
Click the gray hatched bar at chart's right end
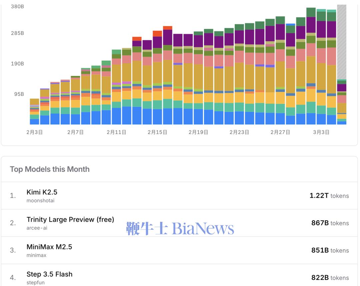[x=342, y=40]
